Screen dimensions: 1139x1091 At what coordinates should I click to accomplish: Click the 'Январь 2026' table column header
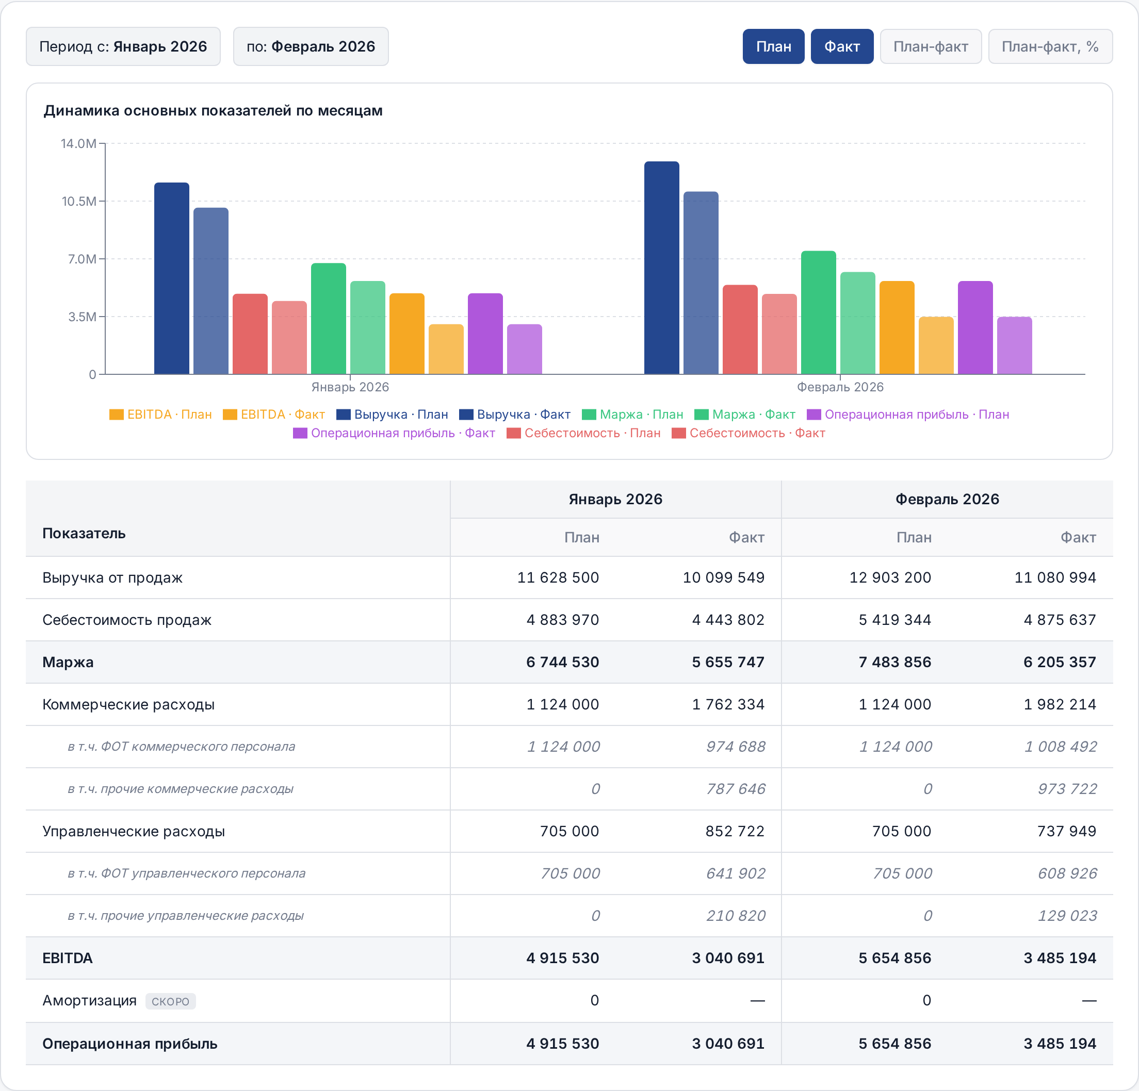click(615, 499)
